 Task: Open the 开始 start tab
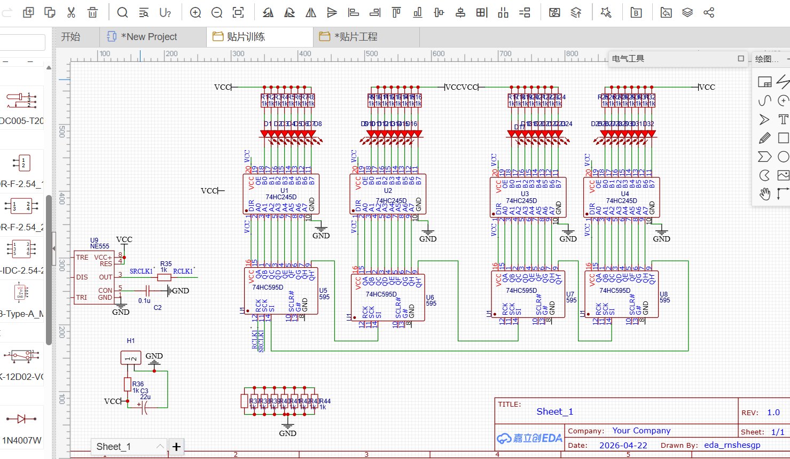pyautogui.click(x=71, y=37)
